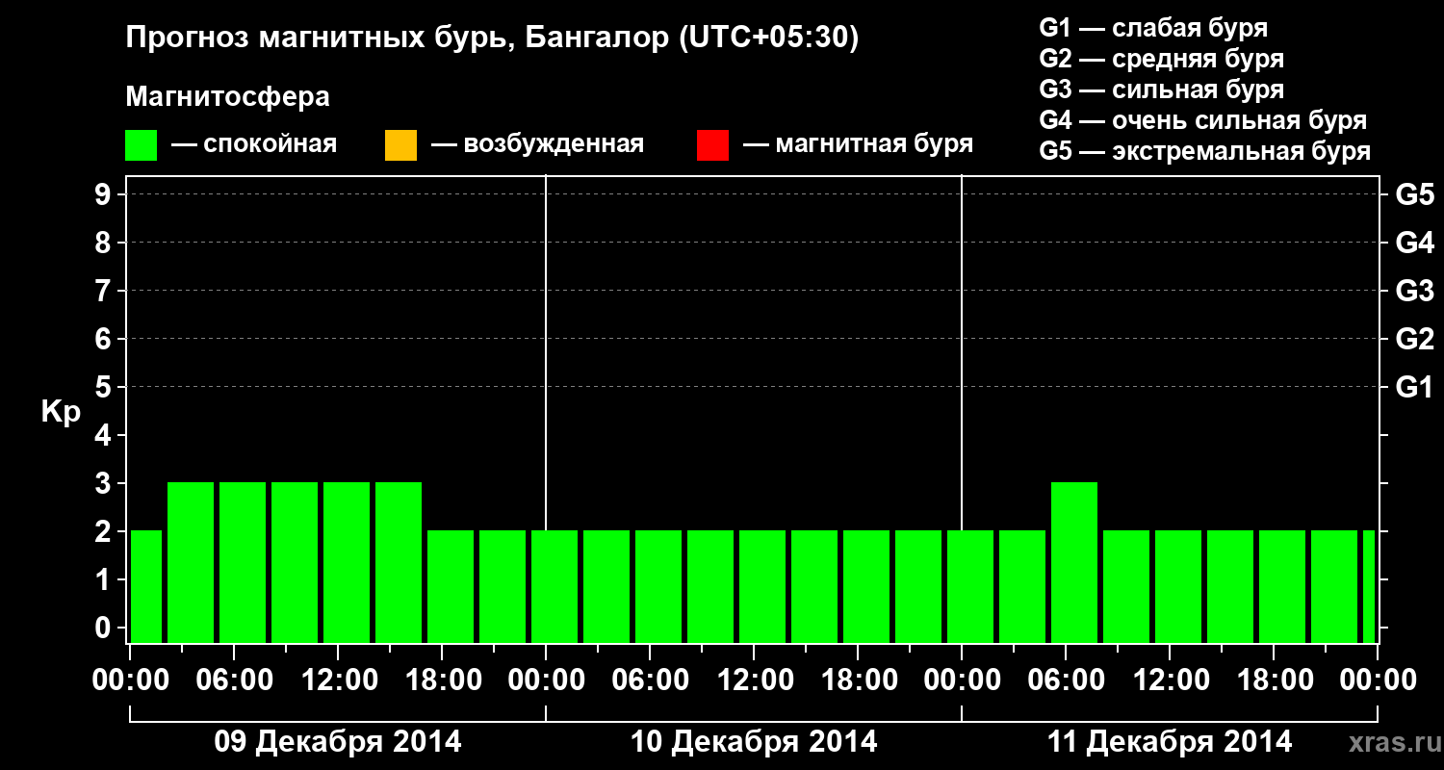This screenshot has width=1444, height=770.
Task: Click the 18:00 label of 10 December
Action: point(858,680)
